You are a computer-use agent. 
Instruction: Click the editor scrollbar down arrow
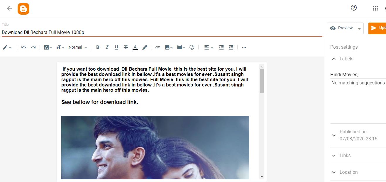coord(262,177)
